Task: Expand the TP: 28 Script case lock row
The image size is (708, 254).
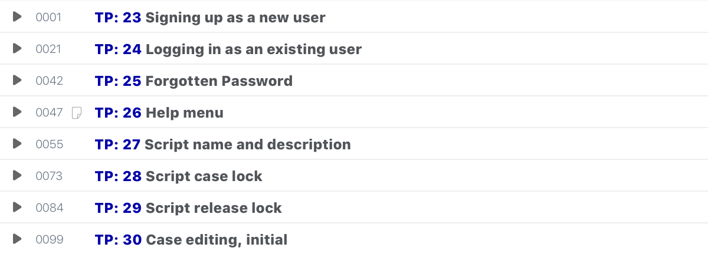Action: [17, 176]
